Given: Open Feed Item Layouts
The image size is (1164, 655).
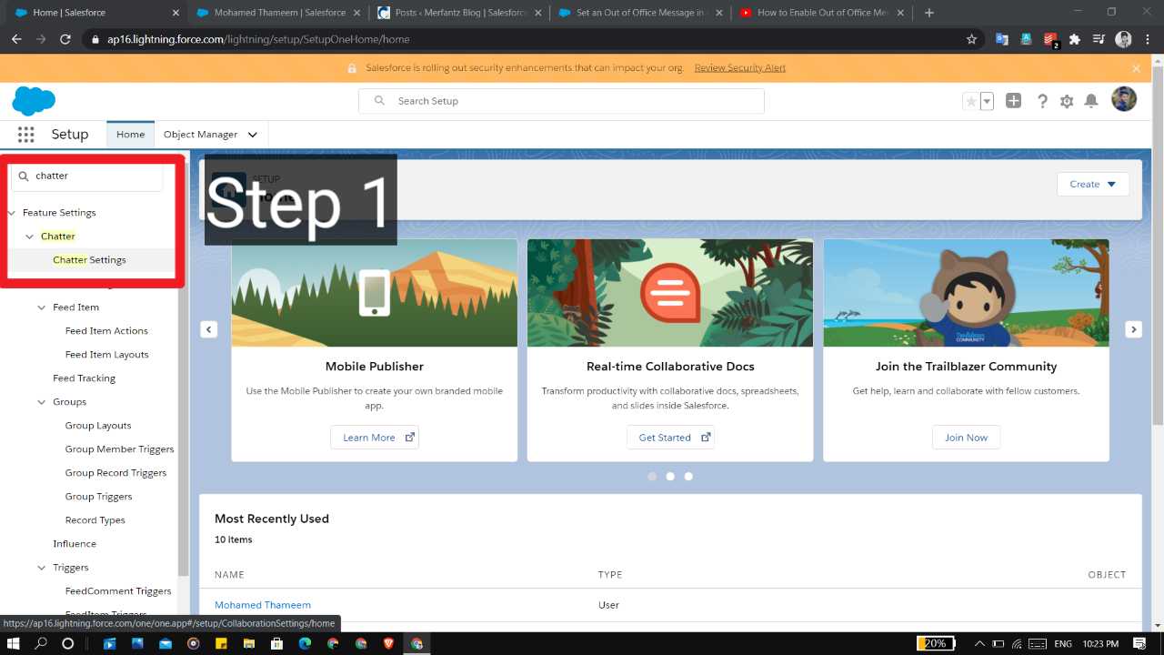Looking at the screenshot, I should tap(106, 355).
